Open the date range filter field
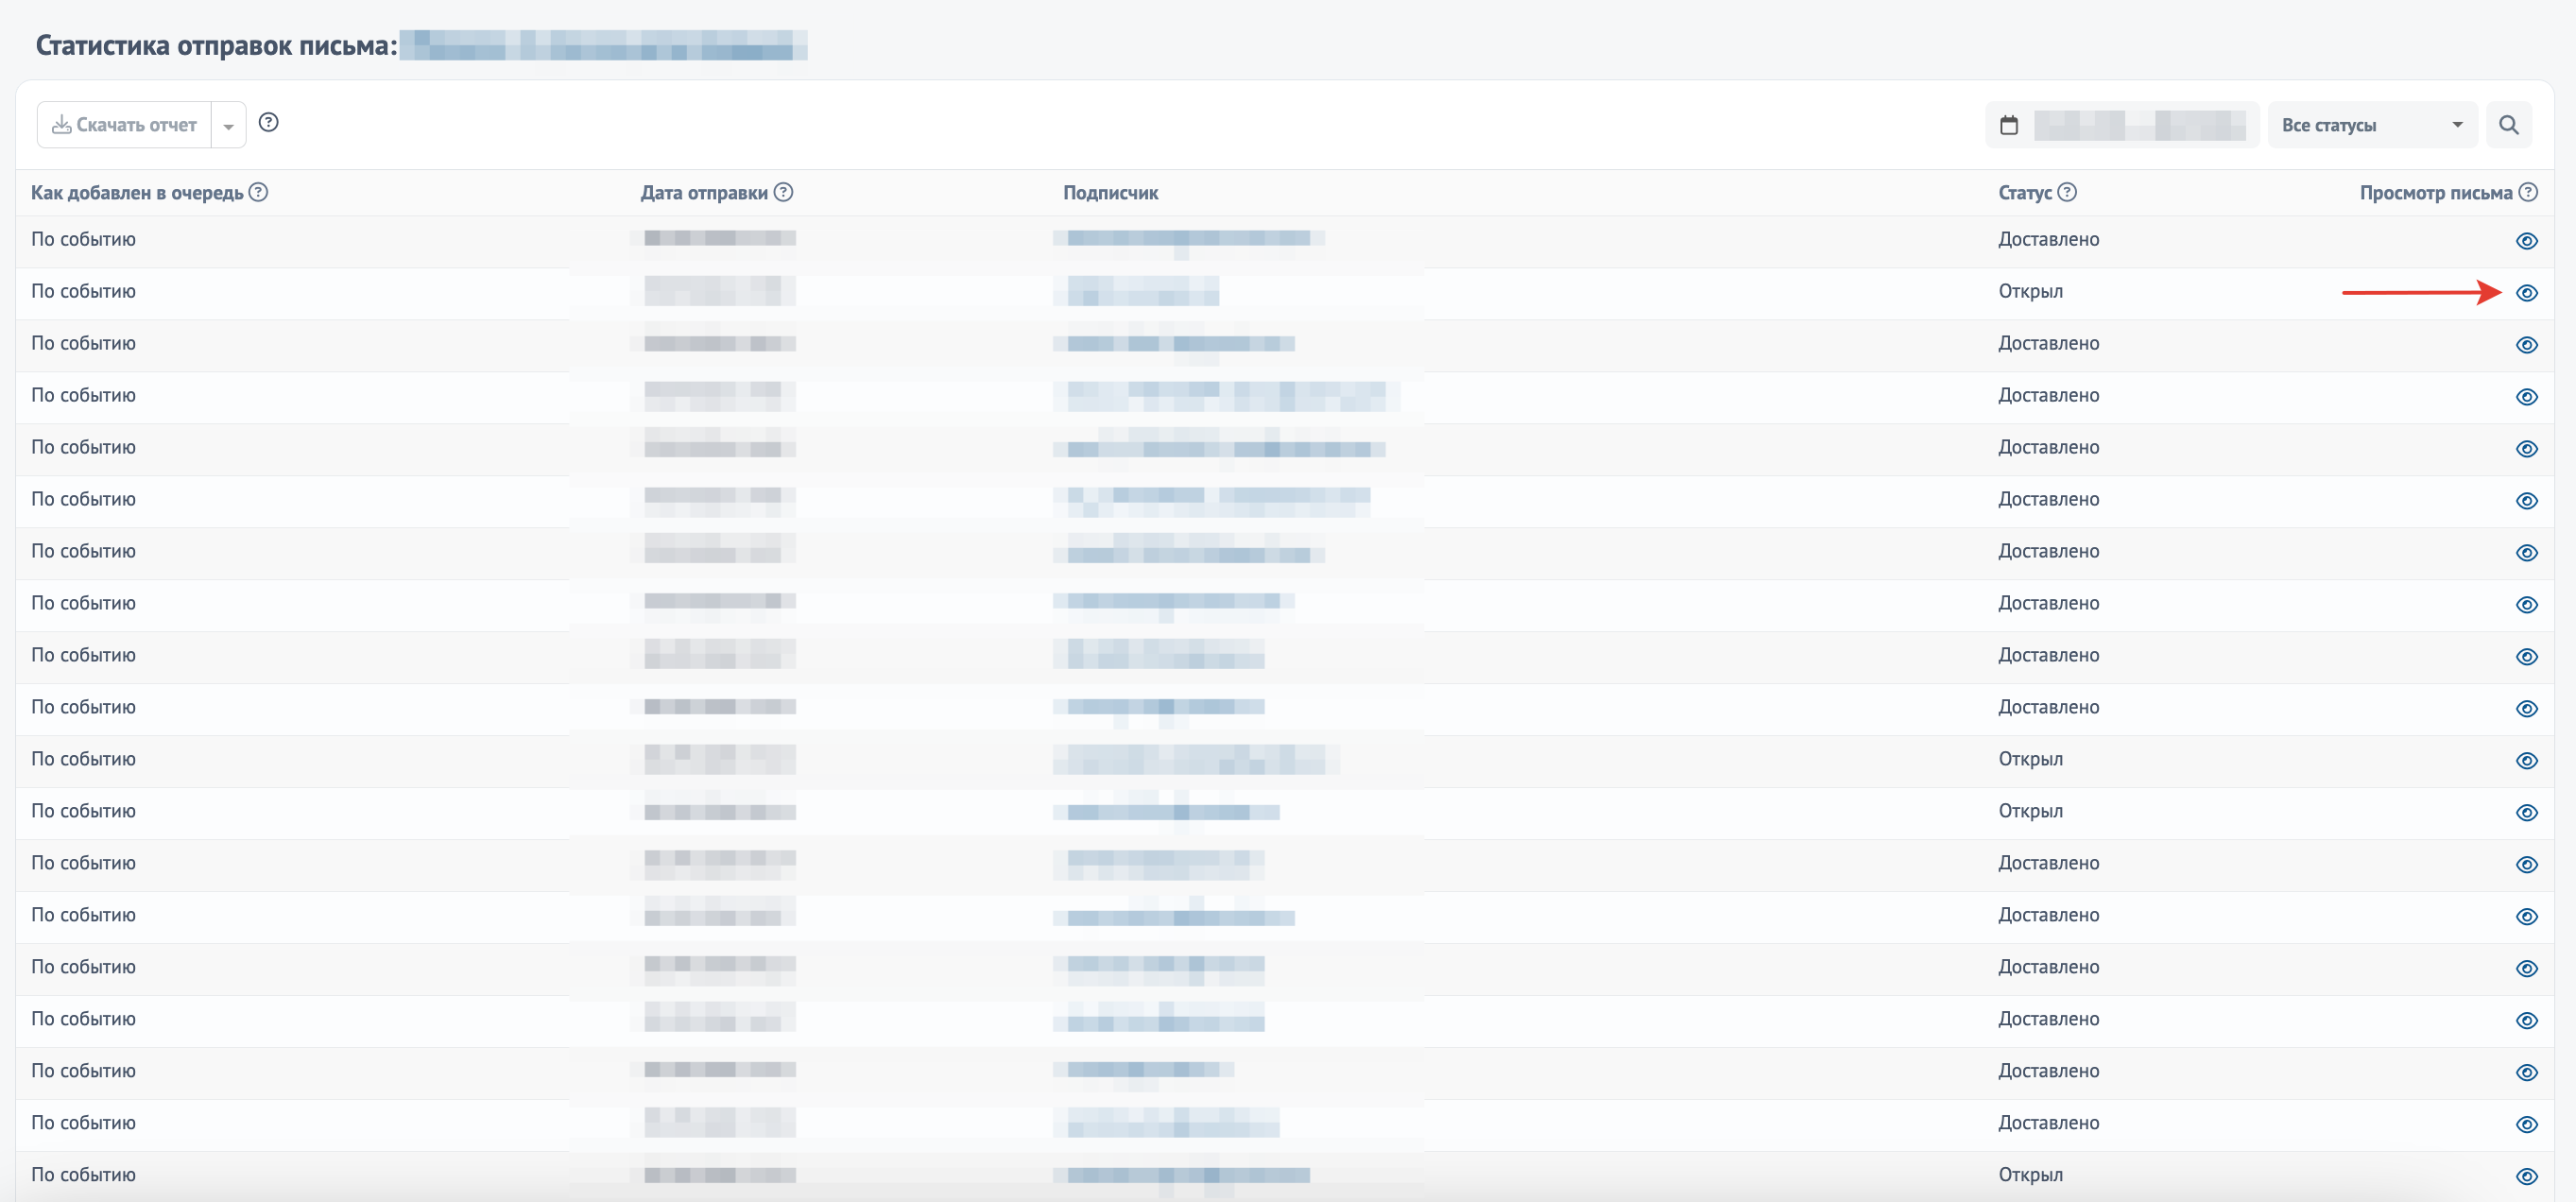 pos(2122,125)
